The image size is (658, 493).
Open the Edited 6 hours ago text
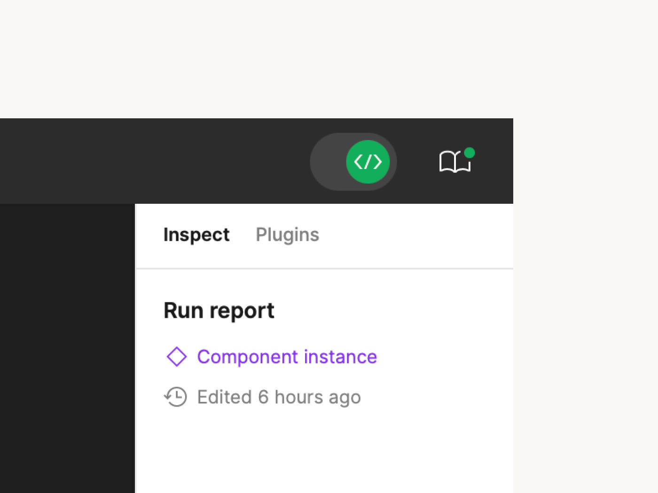pos(279,397)
